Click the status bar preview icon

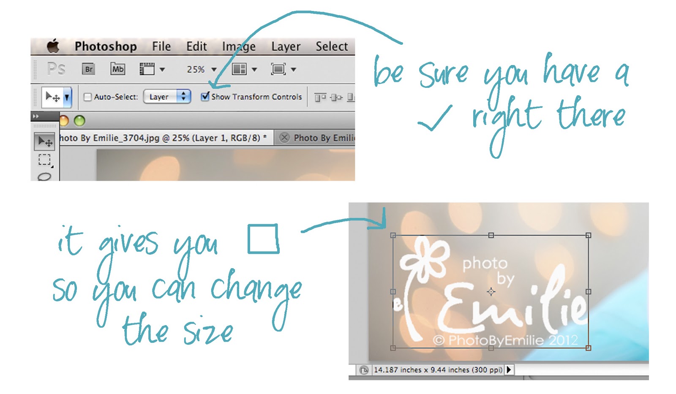364,370
